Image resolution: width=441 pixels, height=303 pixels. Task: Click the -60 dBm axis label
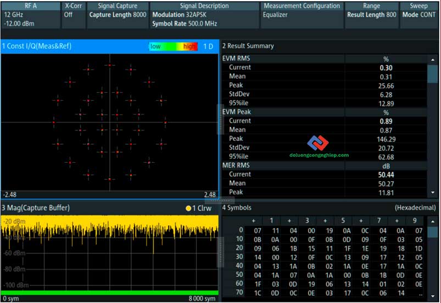tap(14, 253)
